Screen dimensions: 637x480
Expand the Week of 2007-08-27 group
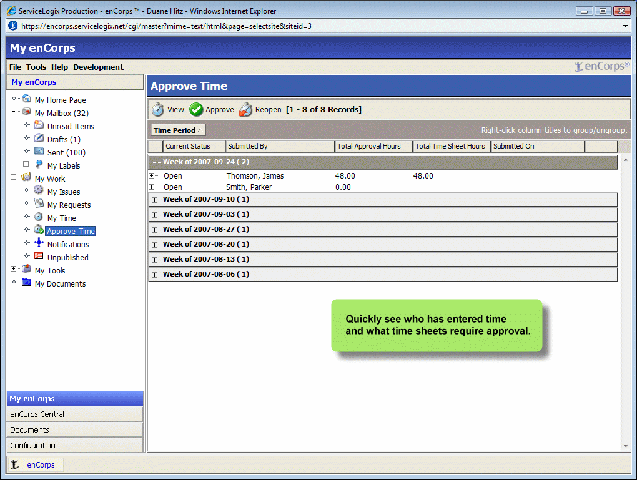pos(155,230)
